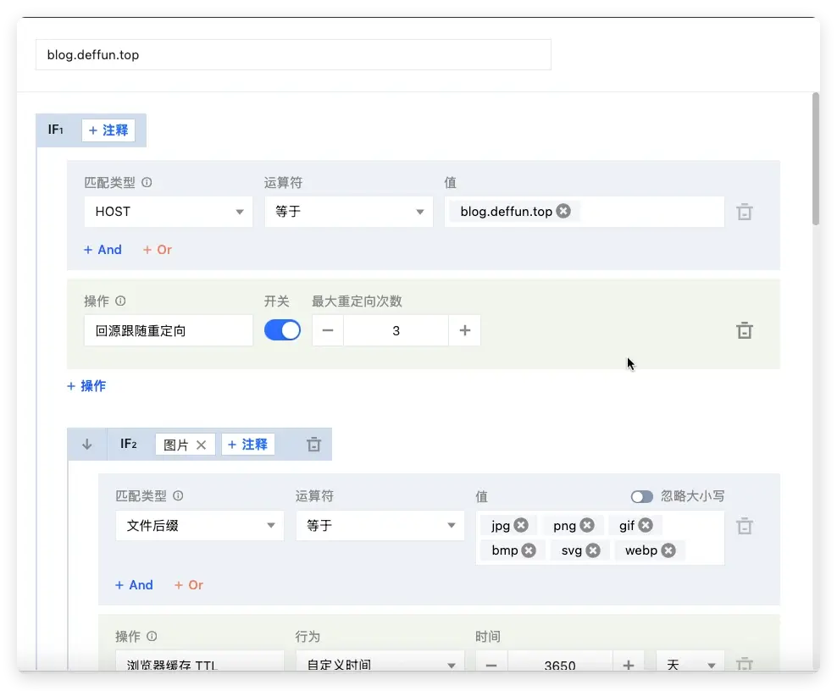Expand the IF2 operator 等于 dropdown
This screenshot has width=837, height=691.
point(380,526)
